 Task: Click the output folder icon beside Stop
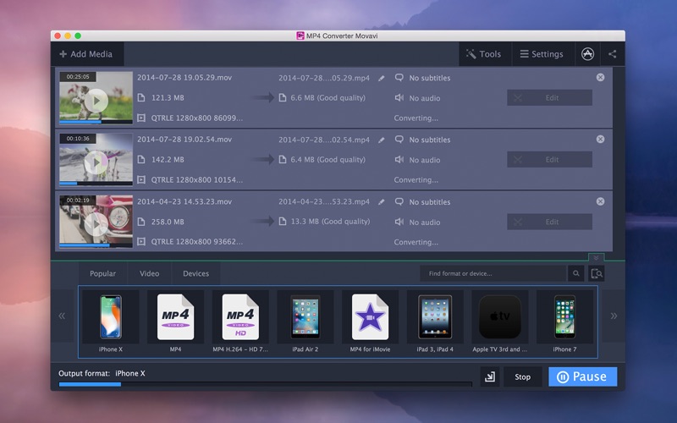489,376
